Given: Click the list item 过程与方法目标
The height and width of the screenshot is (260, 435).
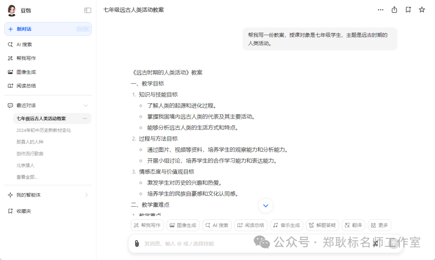Looking at the screenshot, I should coord(158,139).
